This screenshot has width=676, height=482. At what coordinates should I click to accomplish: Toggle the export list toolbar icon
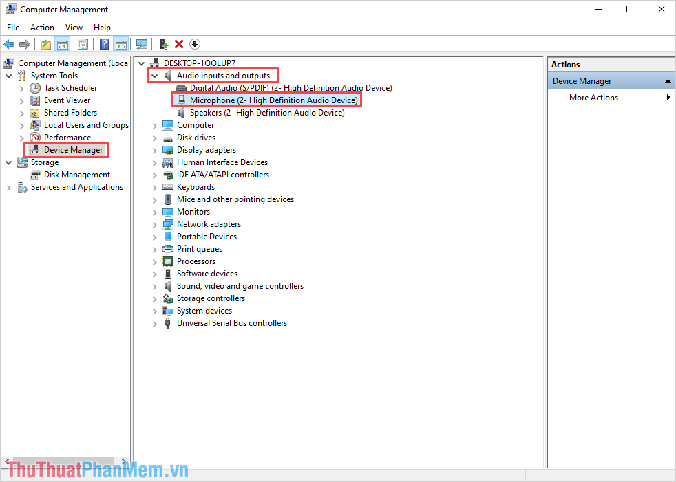[x=45, y=43]
